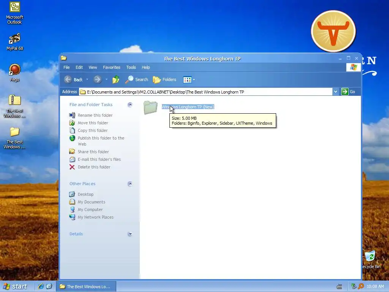This screenshot has height=292, width=389.
Task: Click the File and Folder Tasks header
Action: pos(91,105)
